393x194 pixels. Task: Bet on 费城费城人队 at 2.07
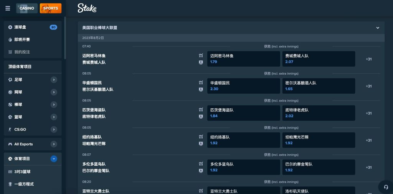(x=319, y=59)
